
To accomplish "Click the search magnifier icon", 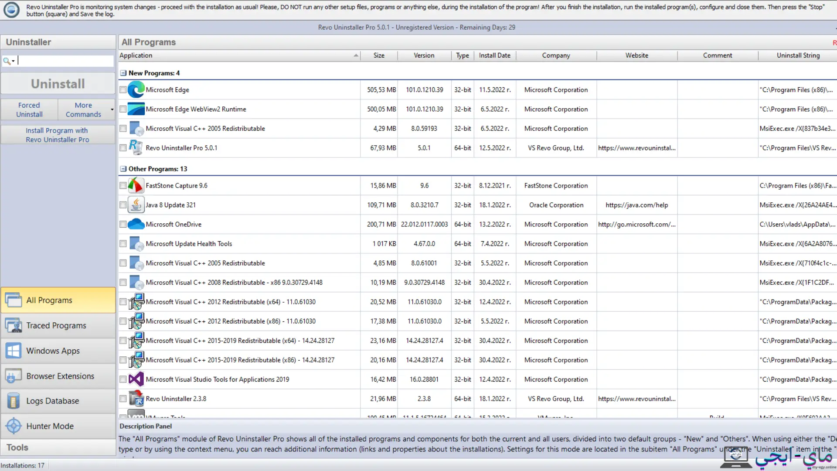I will 7,61.
